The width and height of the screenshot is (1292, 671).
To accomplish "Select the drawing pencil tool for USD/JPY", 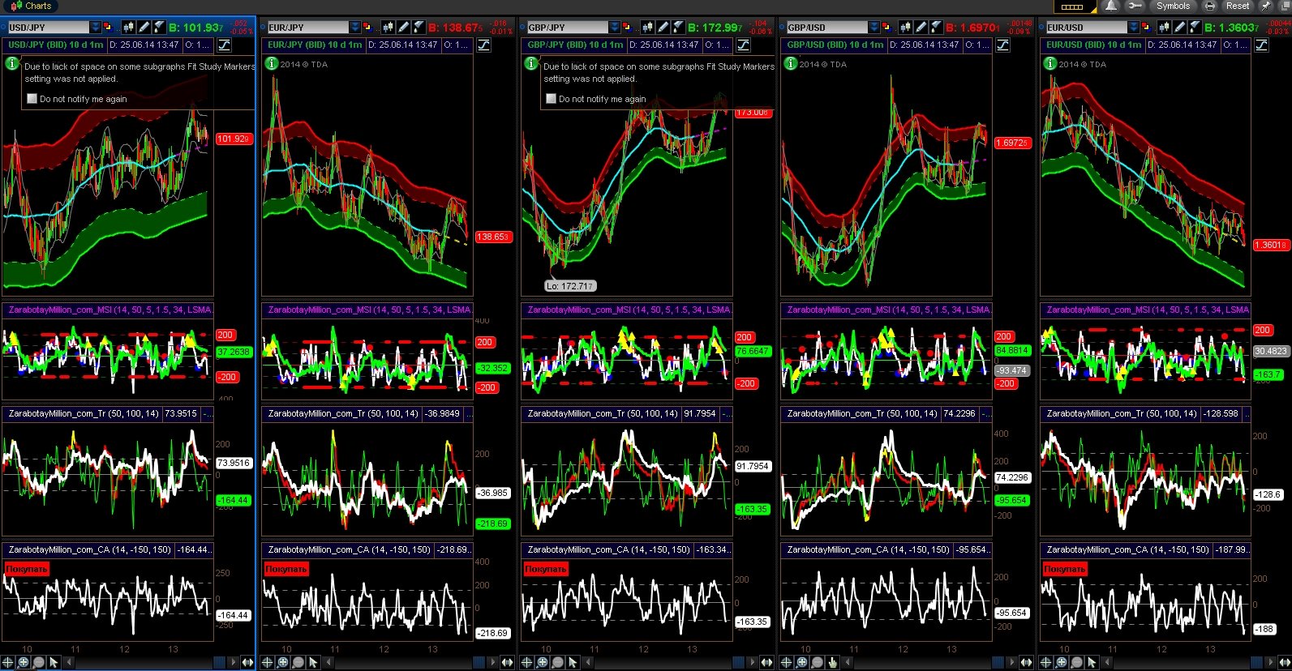I will click(144, 28).
